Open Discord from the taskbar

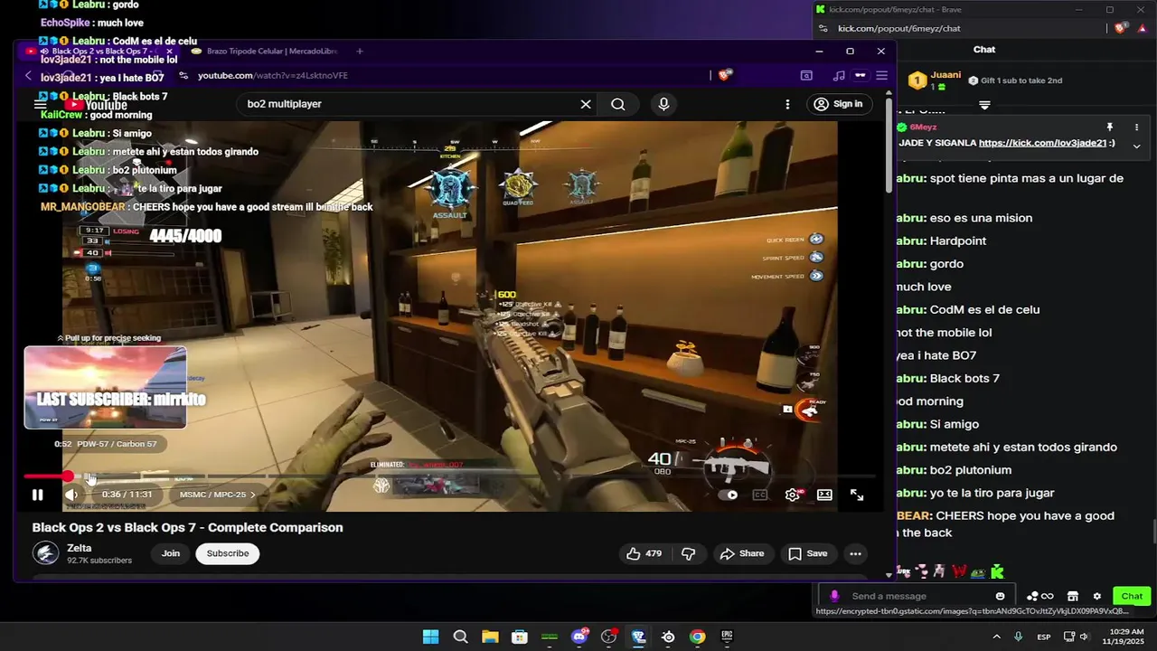pos(579,637)
